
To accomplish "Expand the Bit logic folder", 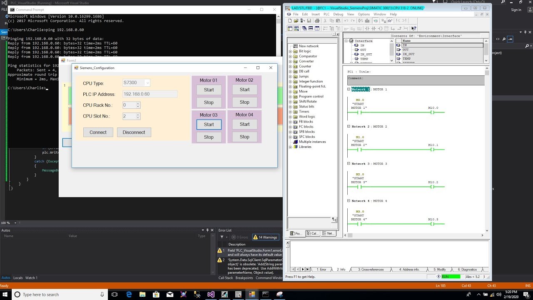I will tap(290, 51).
